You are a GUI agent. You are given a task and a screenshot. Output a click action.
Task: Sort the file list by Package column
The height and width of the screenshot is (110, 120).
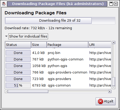[68, 45]
